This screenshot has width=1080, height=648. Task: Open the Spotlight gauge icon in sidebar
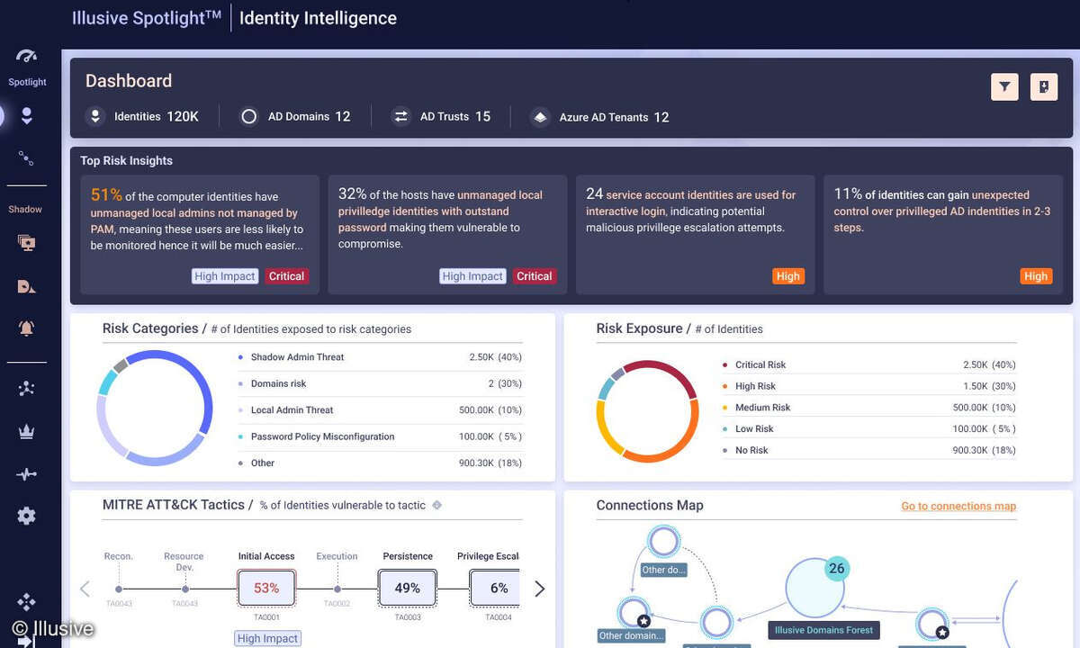coord(26,56)
